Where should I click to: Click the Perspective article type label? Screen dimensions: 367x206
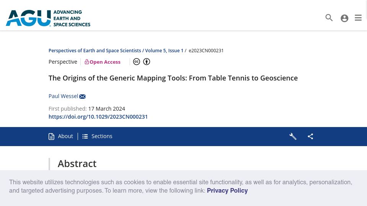[x=63, y=62]
